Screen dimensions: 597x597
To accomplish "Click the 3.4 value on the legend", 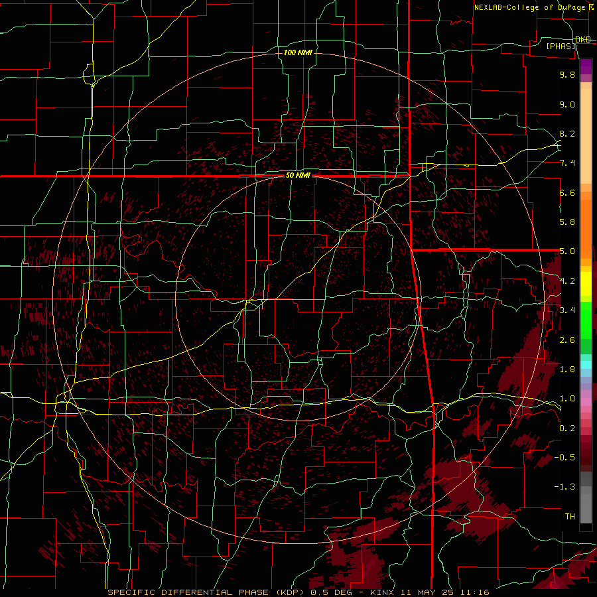I will click(567, 310).
